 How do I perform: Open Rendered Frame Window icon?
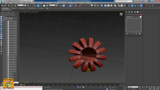click(x=122, y=5)
